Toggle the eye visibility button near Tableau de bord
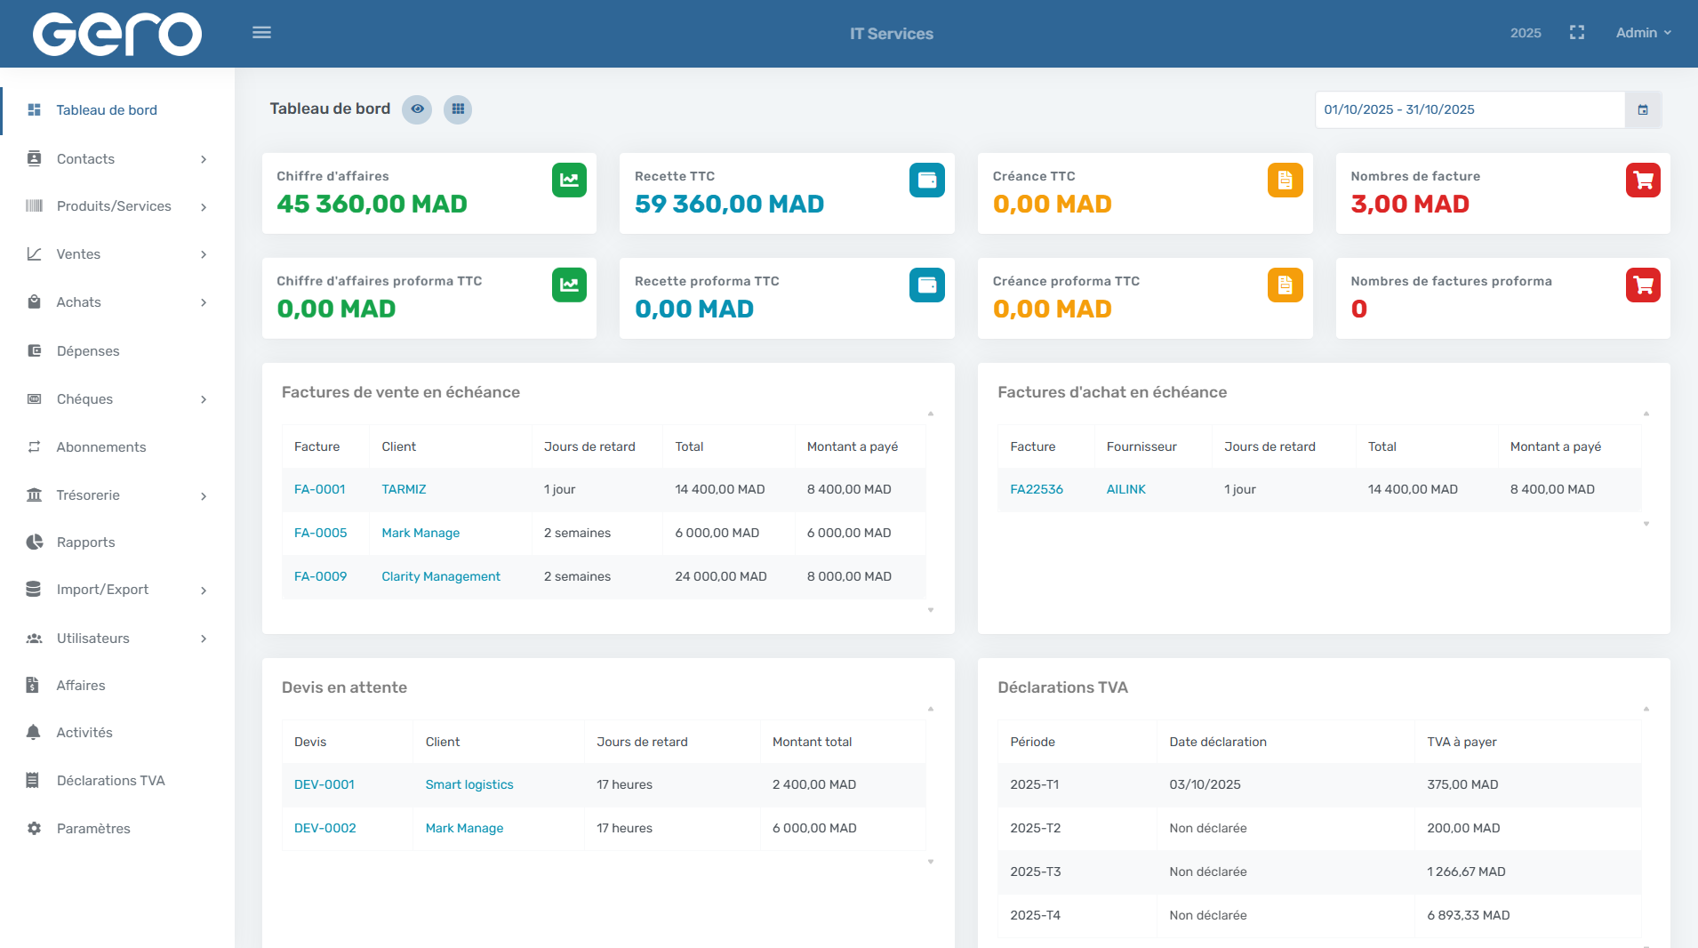The width and height of the screenshot is (1698, 948). pyautogui.click(x=417, y=109)
